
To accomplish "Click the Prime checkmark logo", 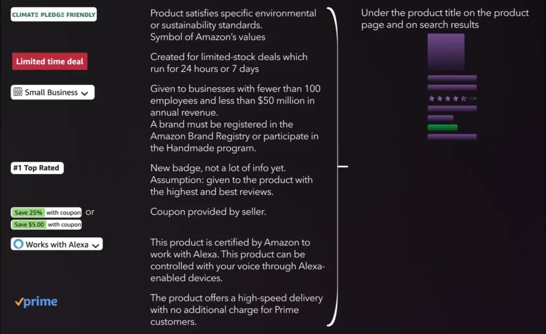I will pos(36,302).
